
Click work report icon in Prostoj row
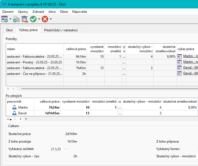[179, 62]
